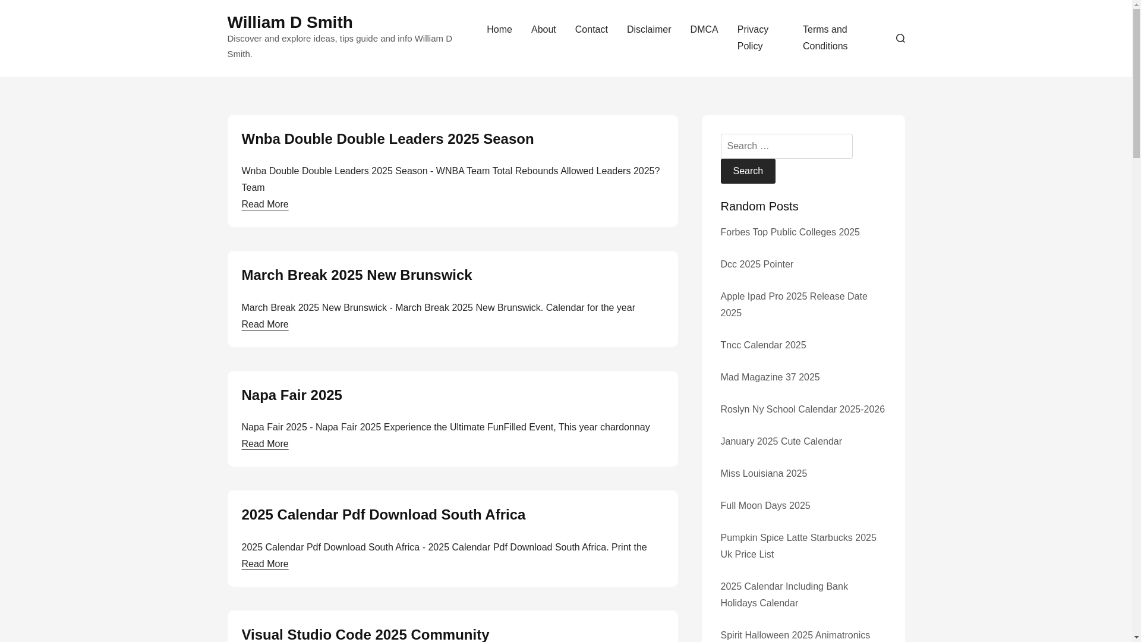Open Wnba Double Double Leaders 2025 post
Viewport: 1141px width, 642px height.
click(387, 139)
